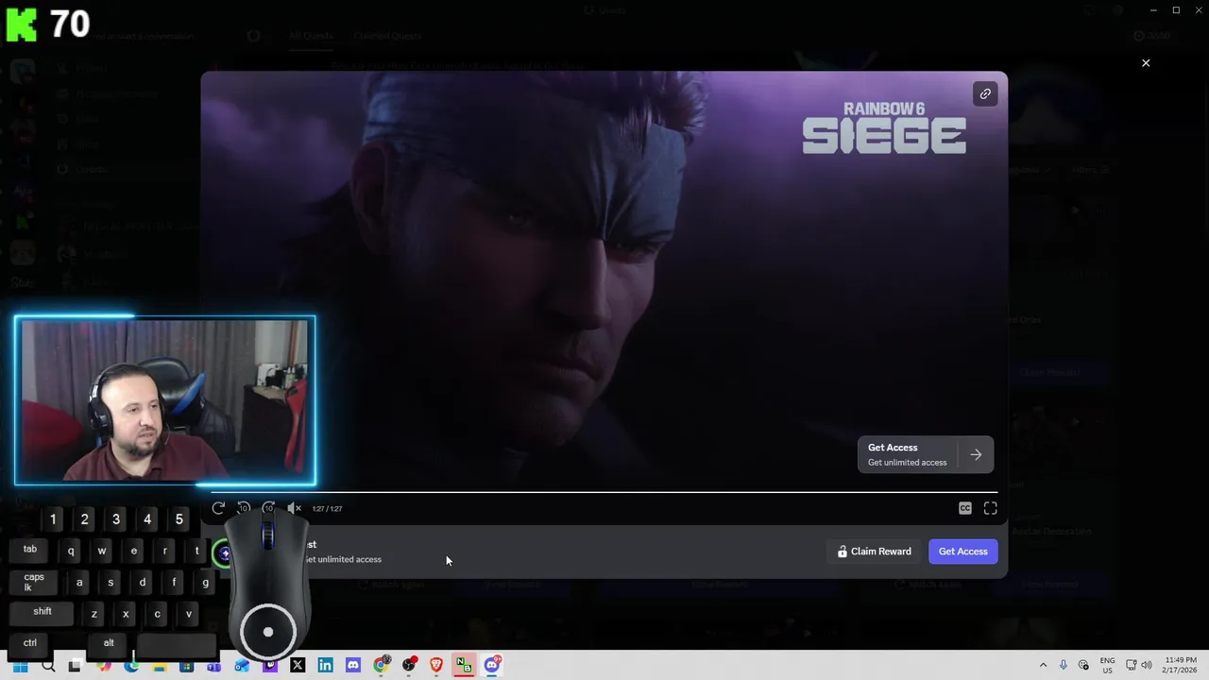Open Windows Search from the taskbar

[x=48, y=665]
